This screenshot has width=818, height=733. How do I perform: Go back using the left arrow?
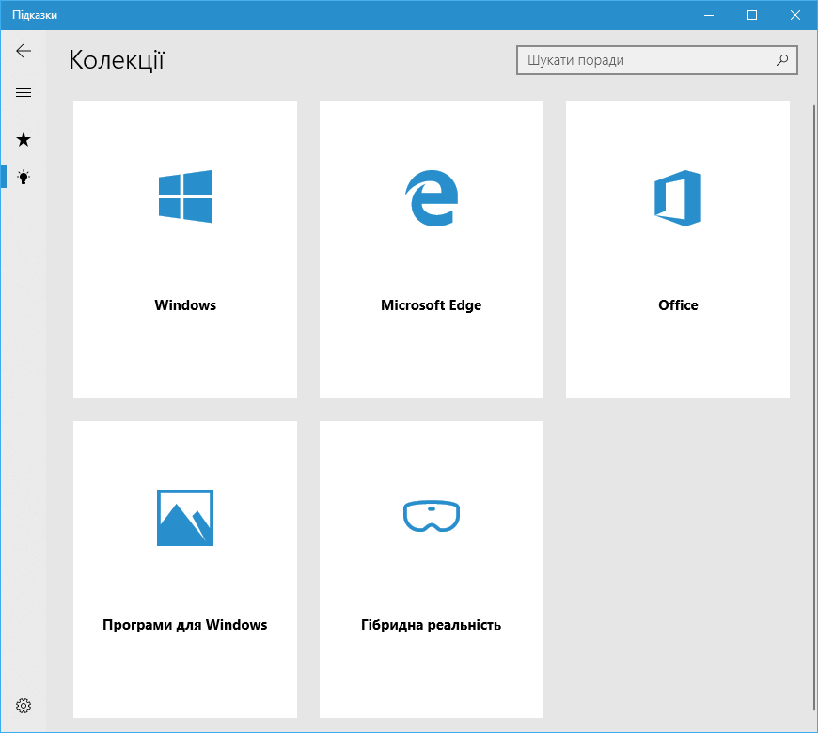coord(24,51)
